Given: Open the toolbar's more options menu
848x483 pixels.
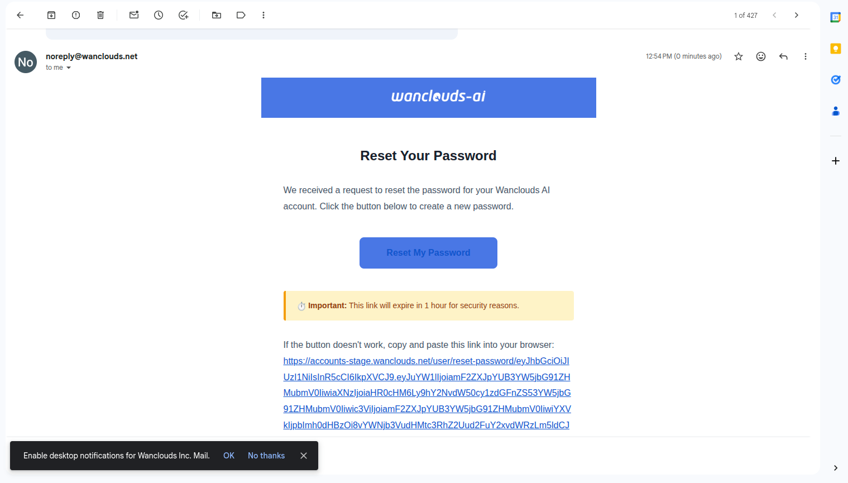Looking at the screenshot, I should (x=263, y=15).
